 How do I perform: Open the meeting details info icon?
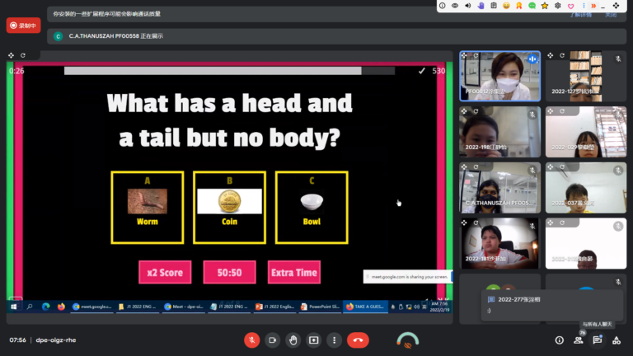click(x=559, y=340)
